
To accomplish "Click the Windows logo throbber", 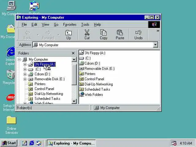I will click(154, 24).
